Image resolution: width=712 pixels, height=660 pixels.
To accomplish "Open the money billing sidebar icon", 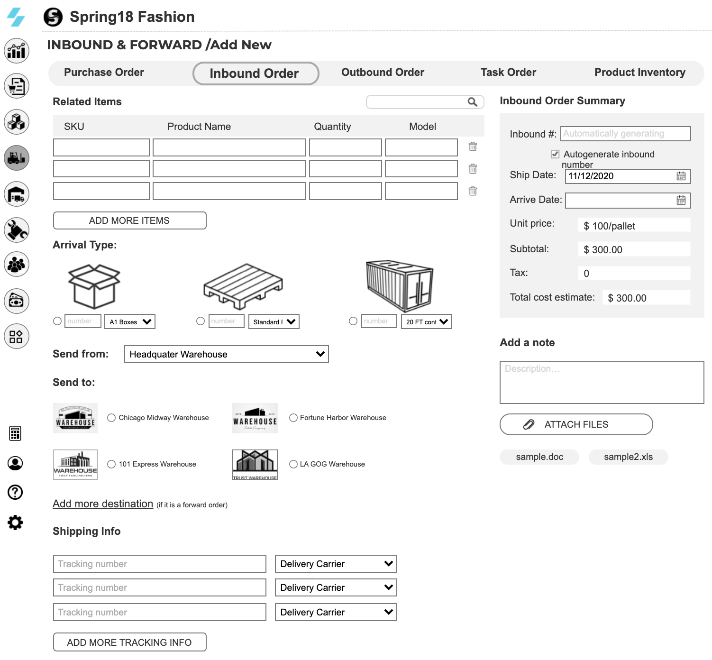I will [x=17, y=301].
